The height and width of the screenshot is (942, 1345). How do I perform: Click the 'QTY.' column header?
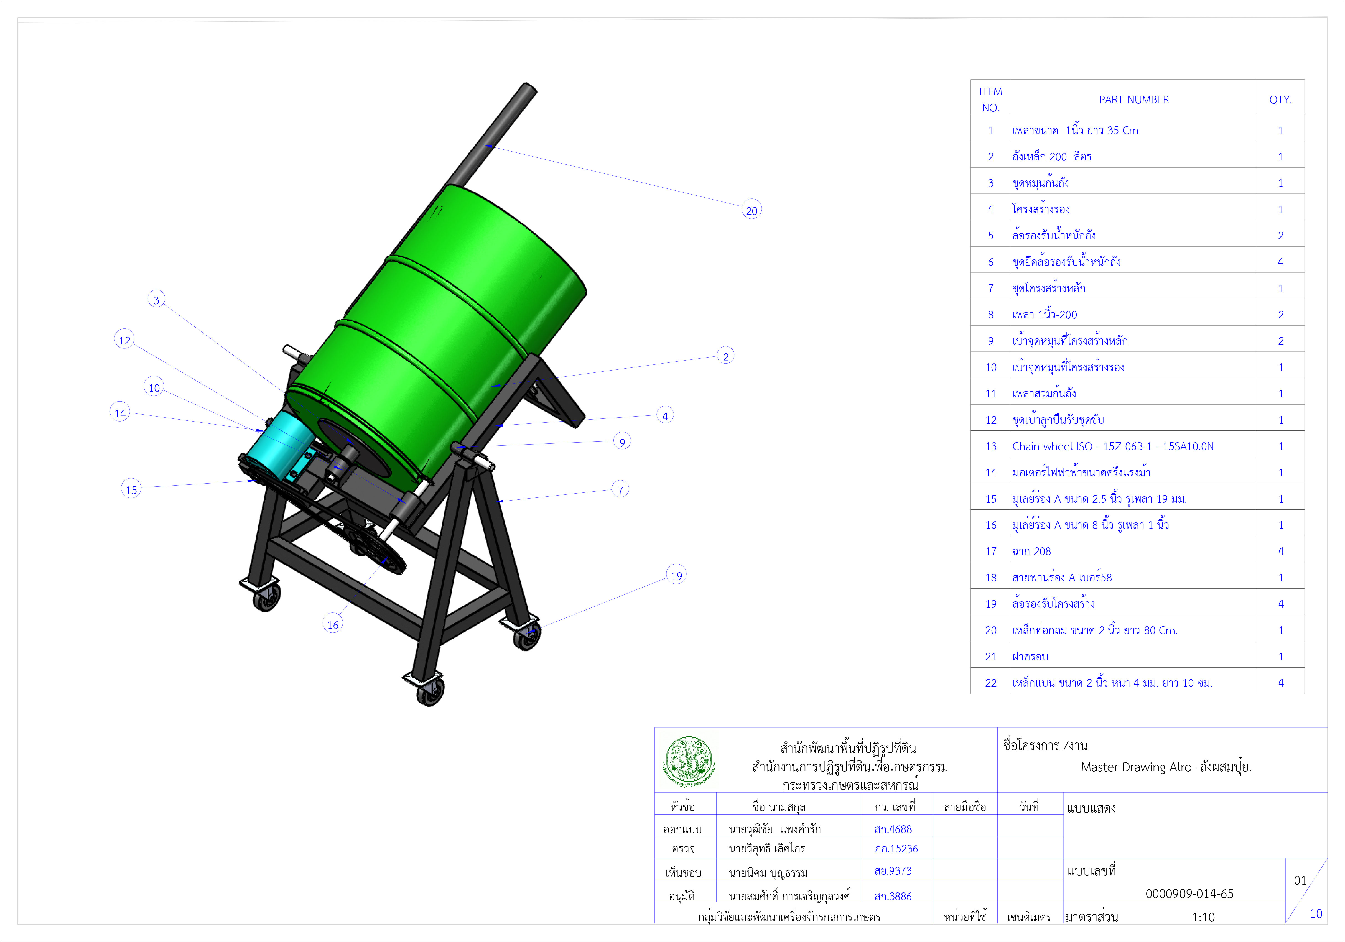[1281, 99]
